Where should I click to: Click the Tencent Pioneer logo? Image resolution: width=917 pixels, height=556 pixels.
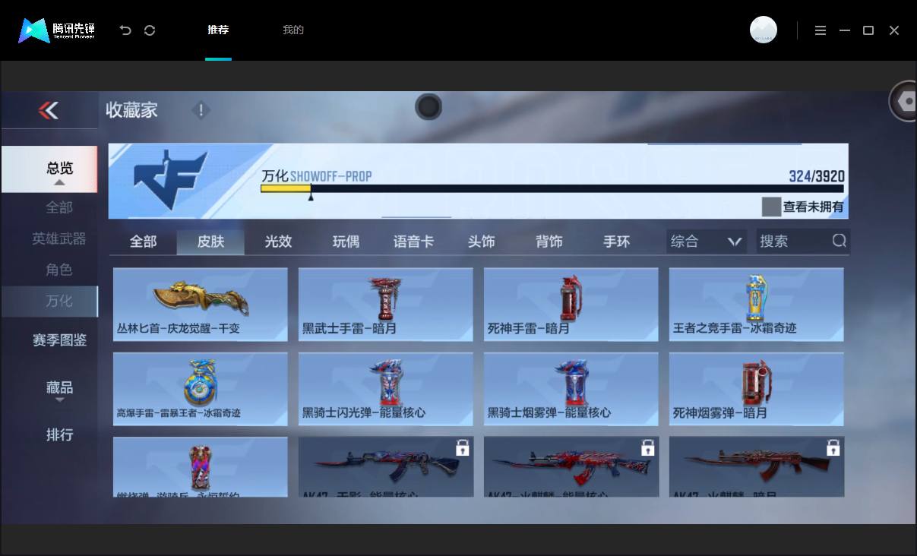pos(56,30)
